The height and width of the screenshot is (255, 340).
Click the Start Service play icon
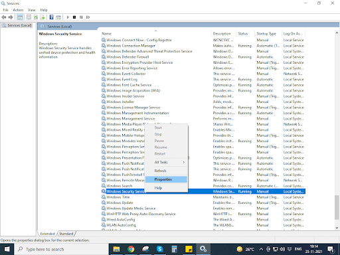click(x=68, y=17)
